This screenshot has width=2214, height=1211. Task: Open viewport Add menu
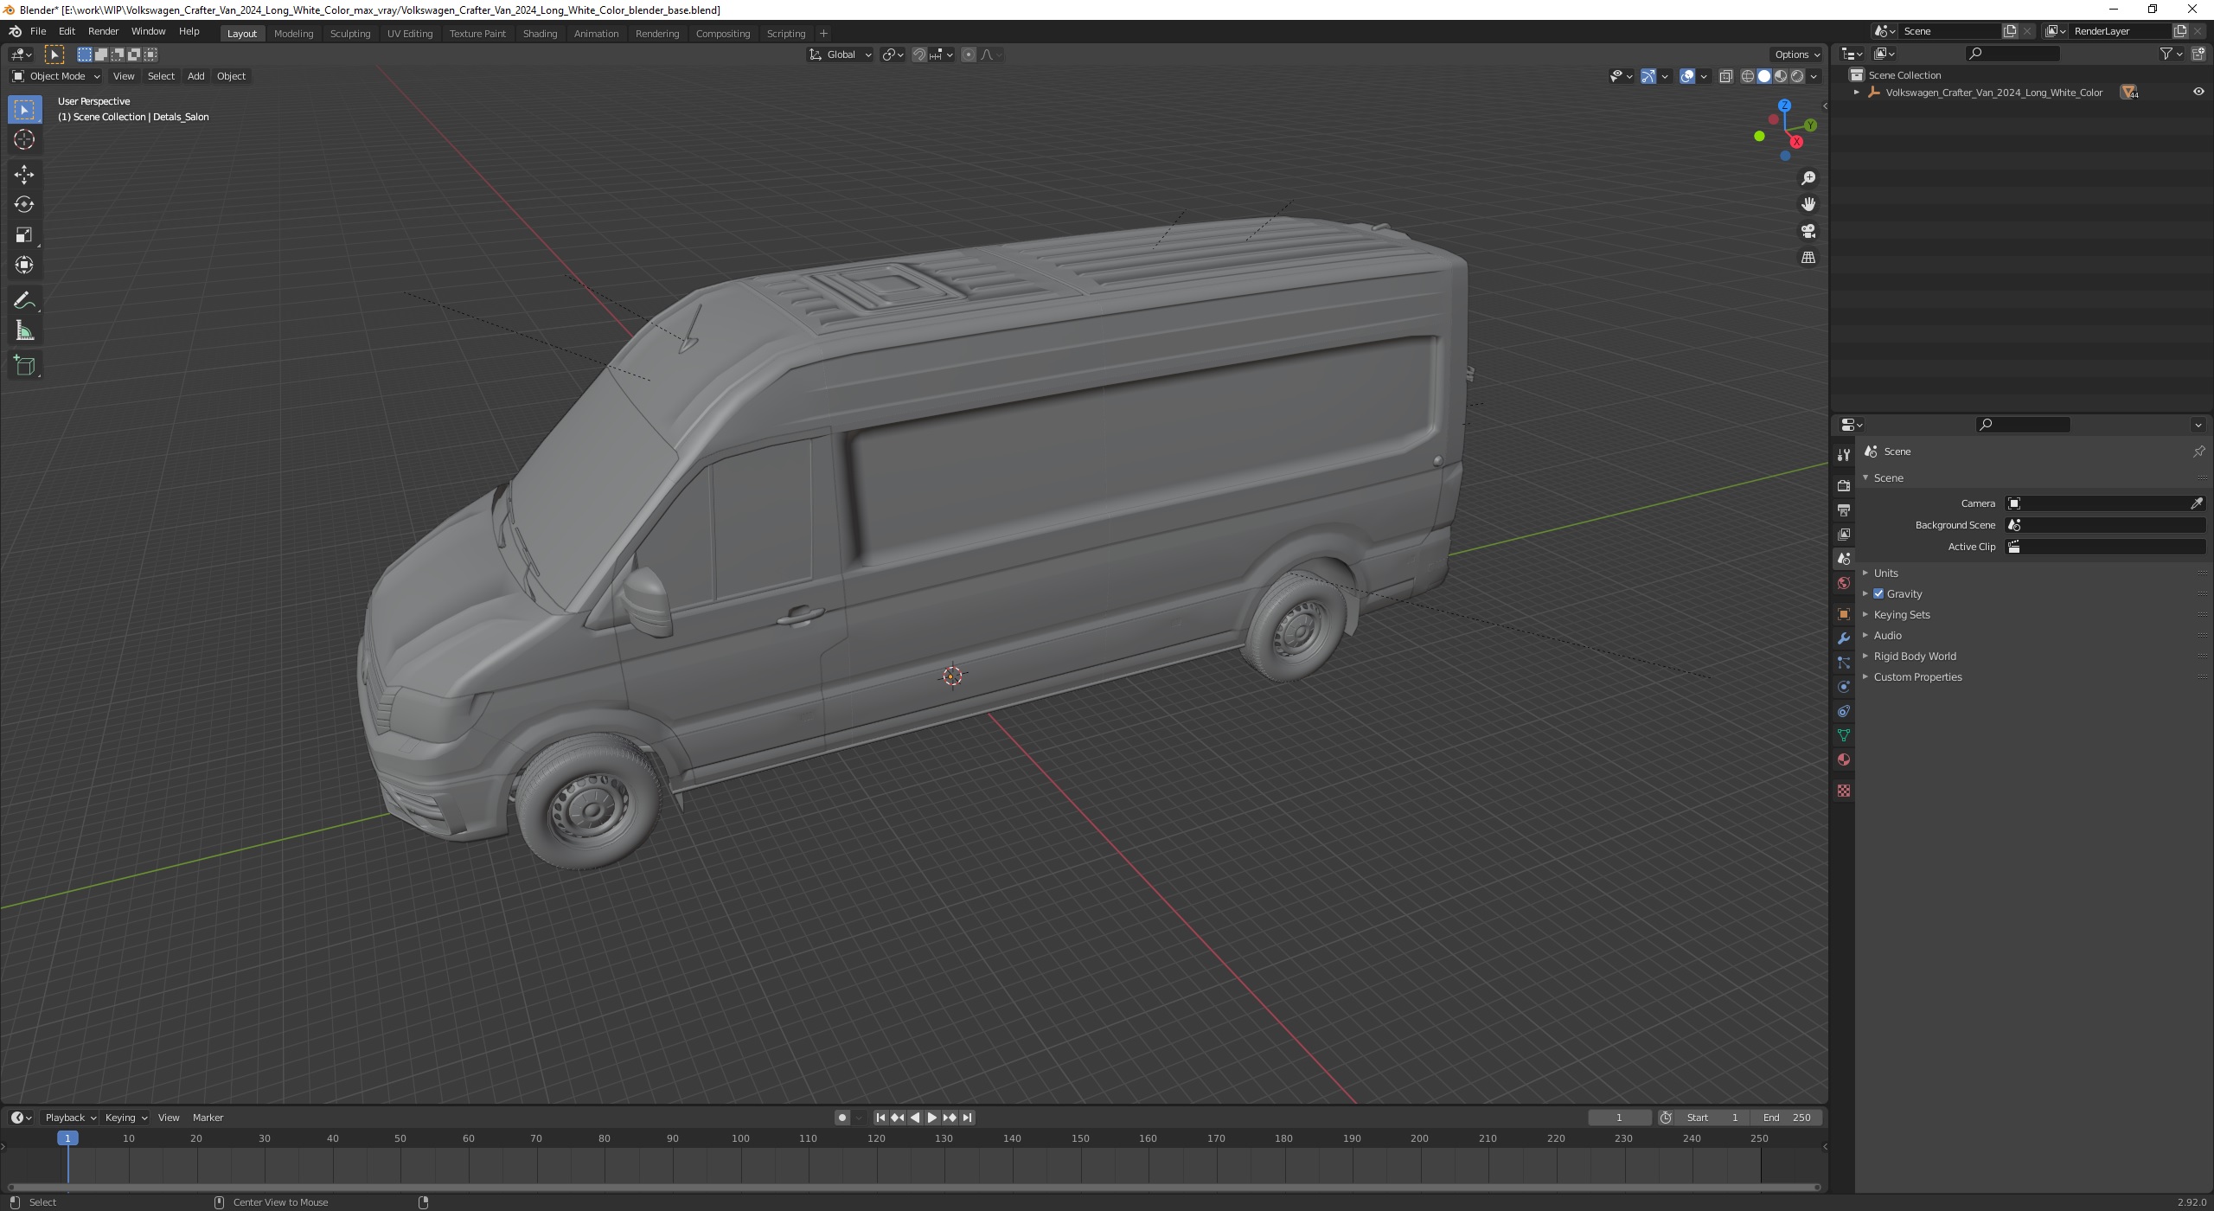(x=195, y=76)
